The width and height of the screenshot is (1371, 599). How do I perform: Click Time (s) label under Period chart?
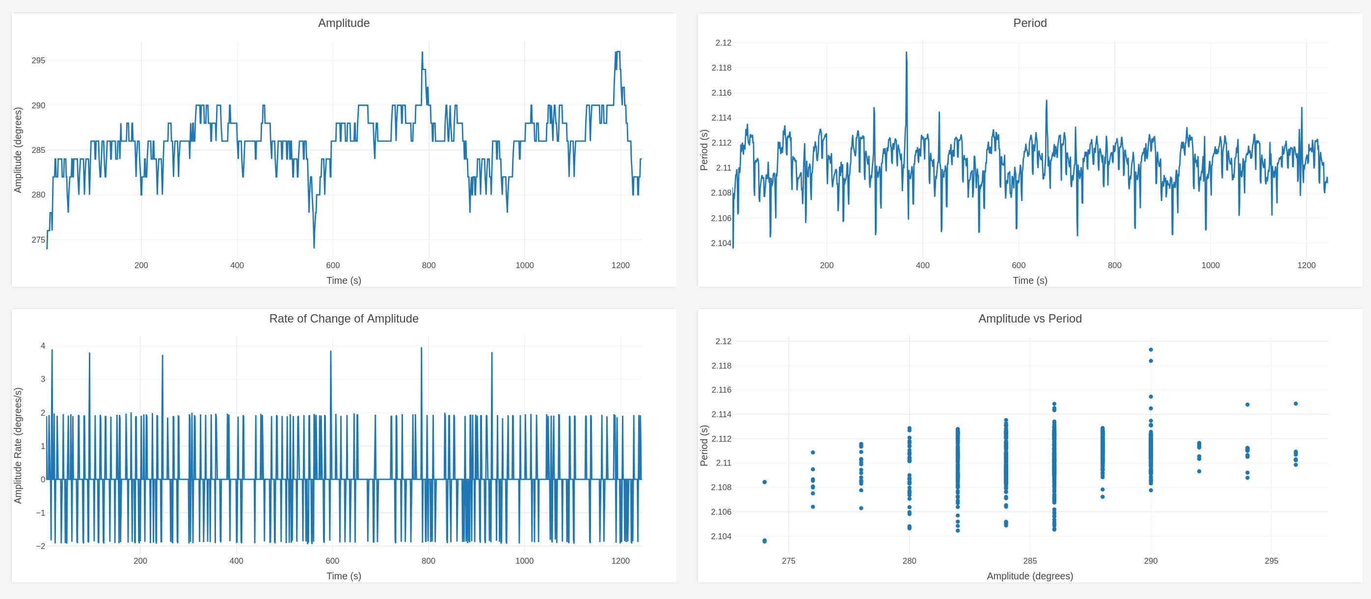(1029, 280)
